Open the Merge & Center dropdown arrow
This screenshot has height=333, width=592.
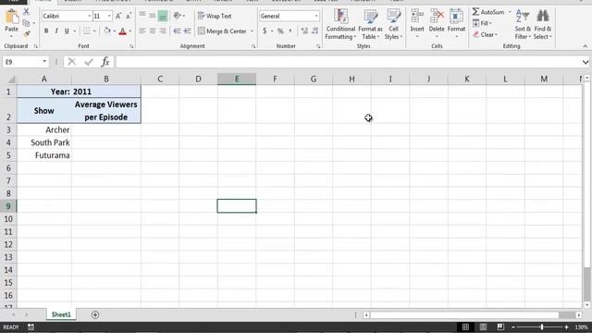[252, 31]
